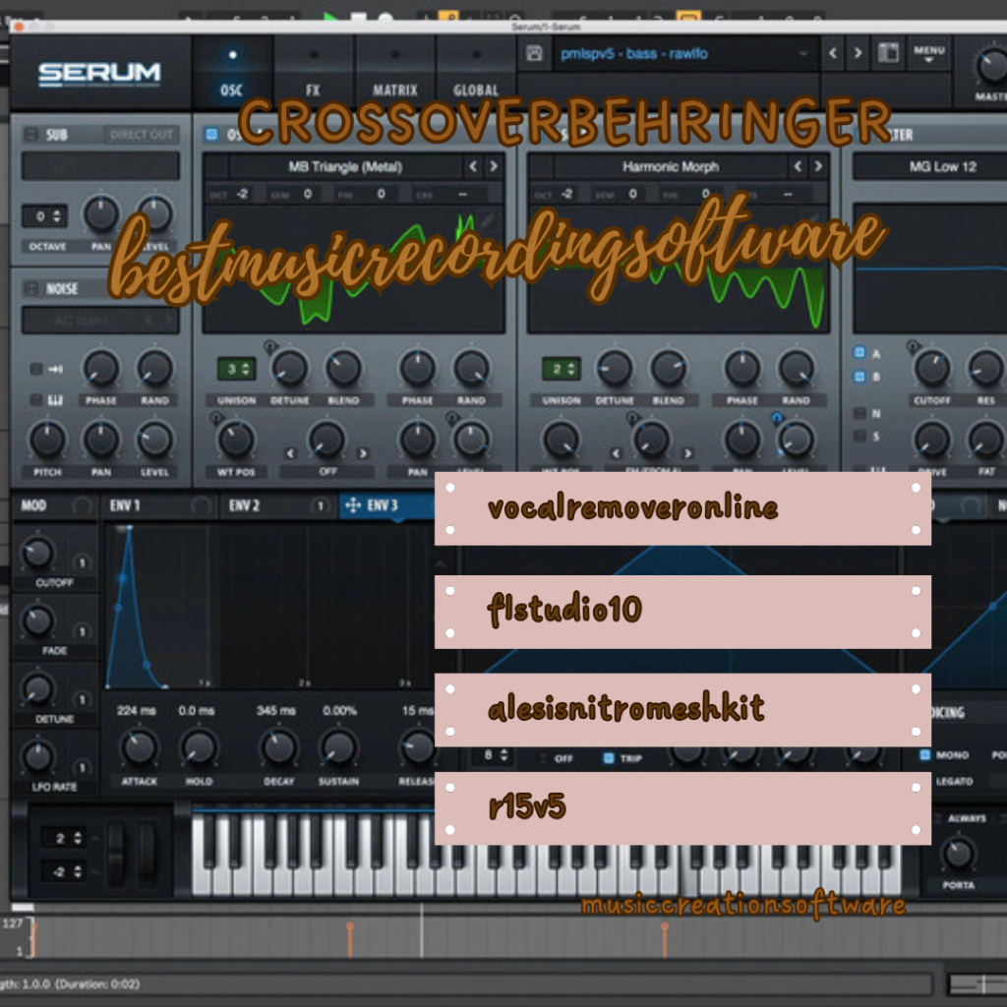Select next wavetable after Harmonic Morph

click(818, 166)
